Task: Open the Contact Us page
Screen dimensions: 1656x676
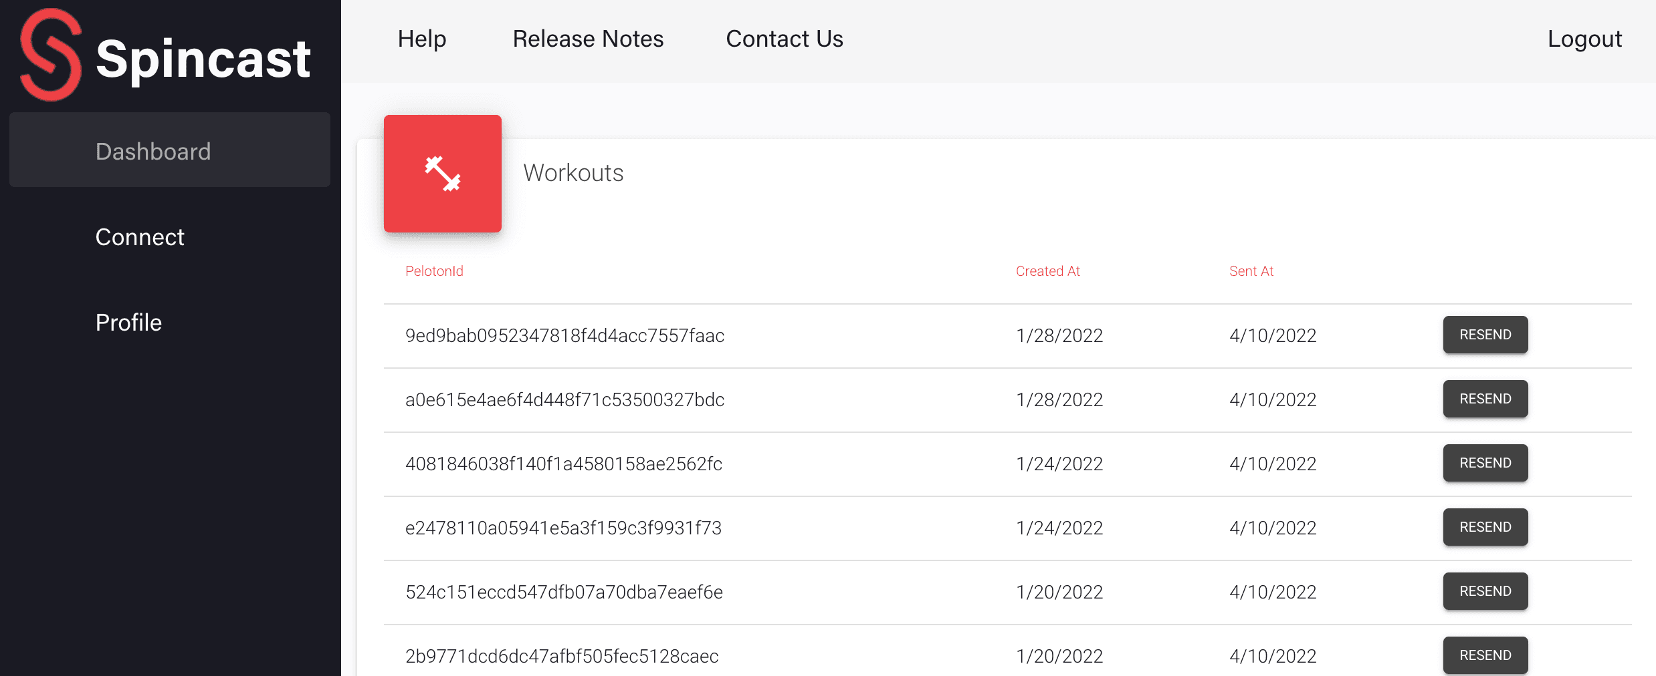Action: (x=785, y=39)
